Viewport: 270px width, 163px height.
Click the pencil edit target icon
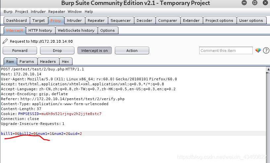[5, 41]
